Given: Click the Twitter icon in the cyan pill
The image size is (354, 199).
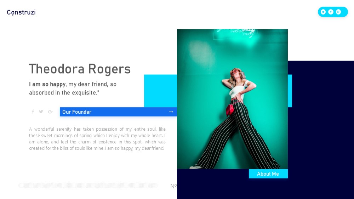Looking at the screenshot, I should click(x=323, y=12).
